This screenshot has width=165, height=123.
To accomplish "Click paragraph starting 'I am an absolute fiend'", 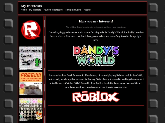I will [96, 81].
